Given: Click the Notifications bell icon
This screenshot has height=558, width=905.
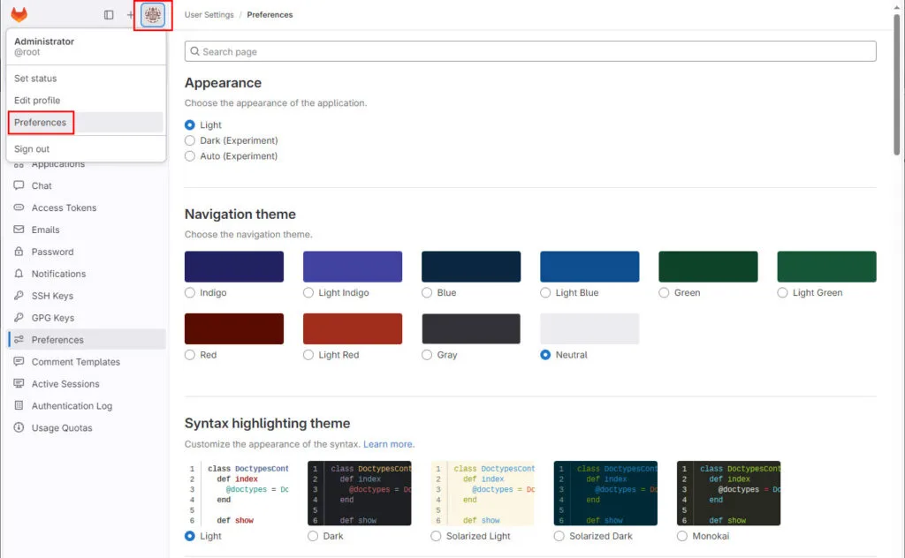Looking at the screenshot, I should [x=19, y=274].
